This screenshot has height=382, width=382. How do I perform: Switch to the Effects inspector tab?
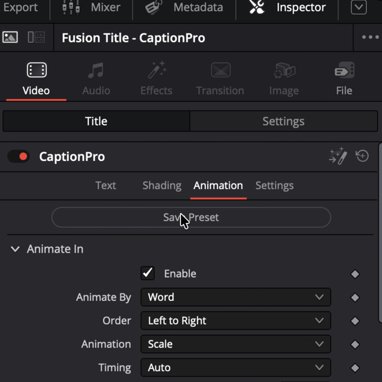157,79
